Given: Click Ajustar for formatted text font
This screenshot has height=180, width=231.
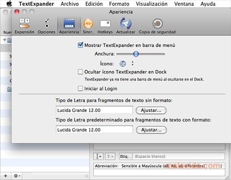Looking at the screenshot, I should [x=151, y=130].
